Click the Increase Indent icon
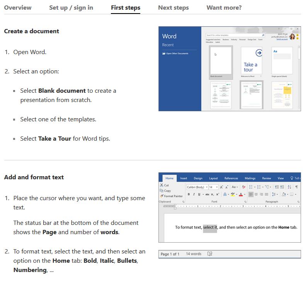Screen dimensions: 308x284 tap(282, 187)
